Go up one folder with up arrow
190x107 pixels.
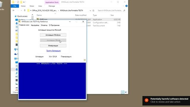tap(25, 10)
